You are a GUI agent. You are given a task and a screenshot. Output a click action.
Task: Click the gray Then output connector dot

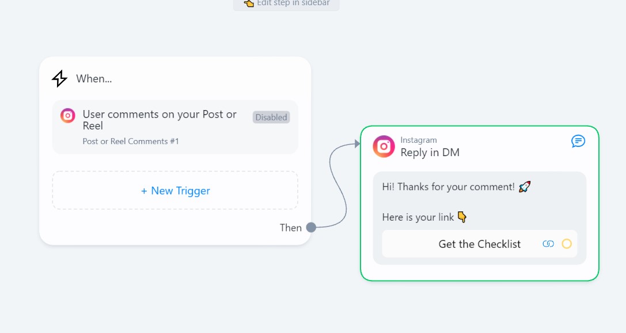click(311, 228)
